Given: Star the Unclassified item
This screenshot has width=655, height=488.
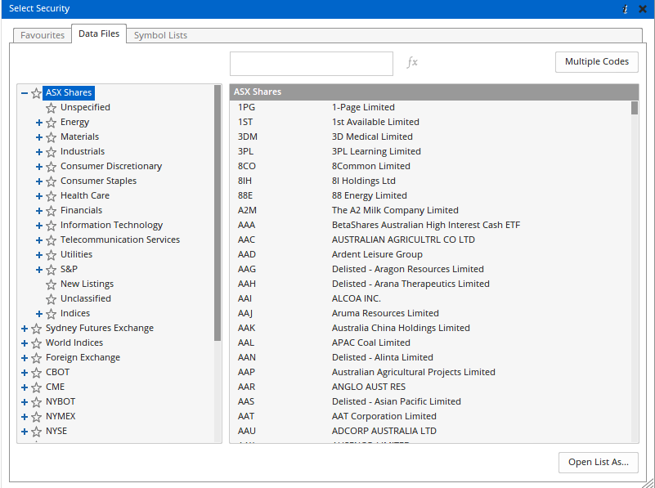Looking at the screenshot, I should [x=51, y=299].
